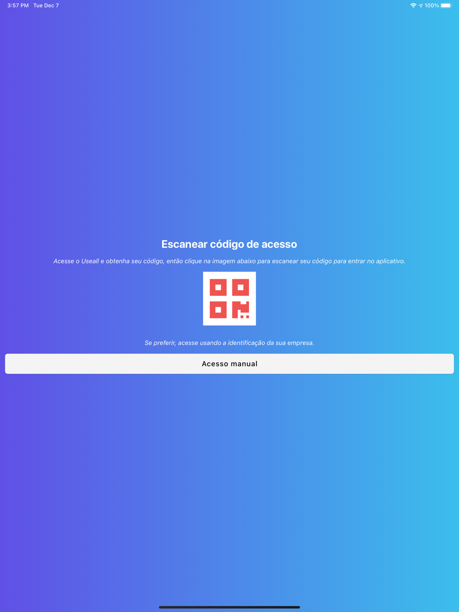Tap the Wi-Fi status icon
The height and width of the screenshot is (612, 459).
coord(413,6)
